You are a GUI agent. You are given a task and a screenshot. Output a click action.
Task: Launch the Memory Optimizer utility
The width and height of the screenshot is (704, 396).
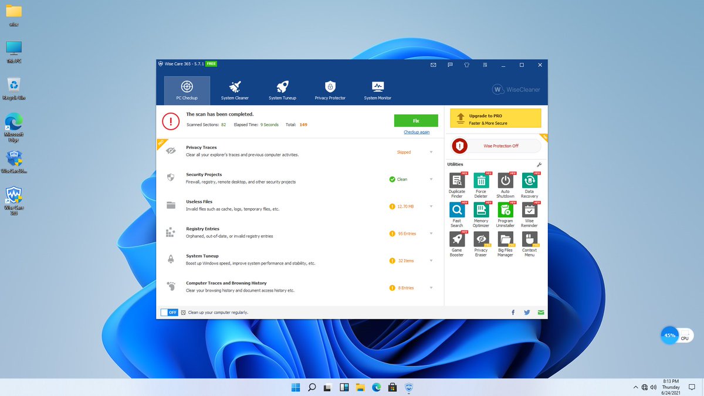481,215
